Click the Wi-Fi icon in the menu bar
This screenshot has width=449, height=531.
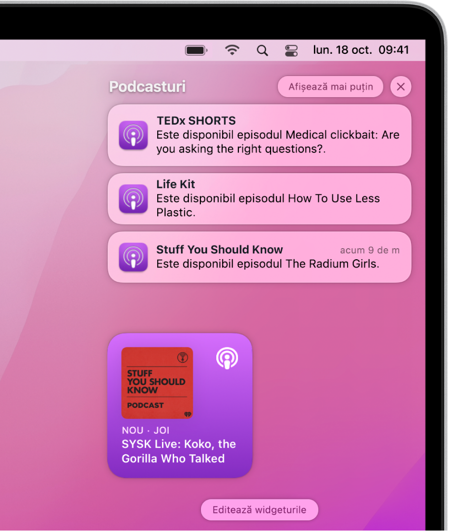[232, 50]
